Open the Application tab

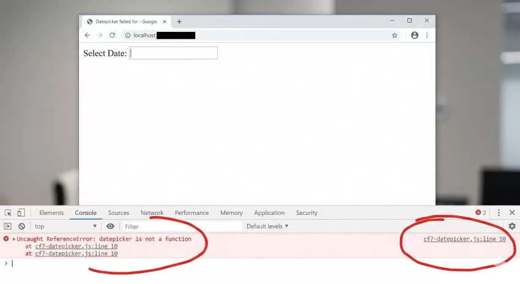point(269,212)
